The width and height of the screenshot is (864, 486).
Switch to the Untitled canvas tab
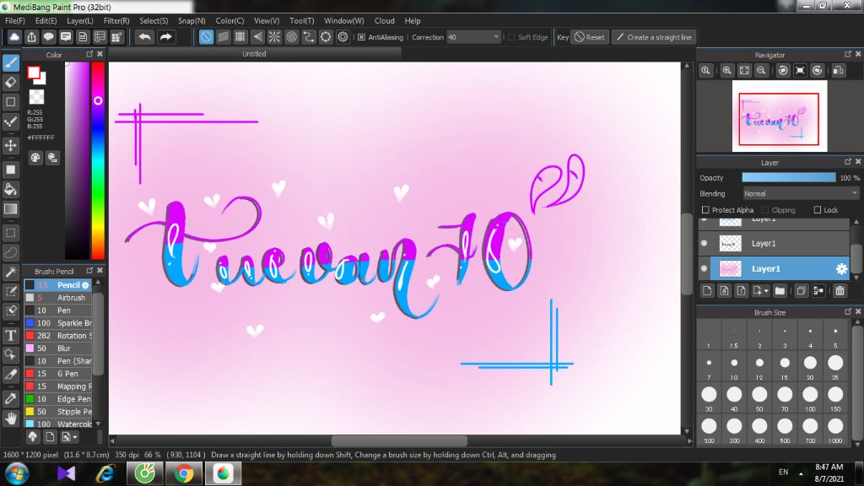tap(254, 53)
